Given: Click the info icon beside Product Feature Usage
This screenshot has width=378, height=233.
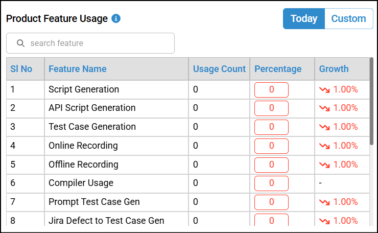Looking at the screenshot, I should coord(116,19).
